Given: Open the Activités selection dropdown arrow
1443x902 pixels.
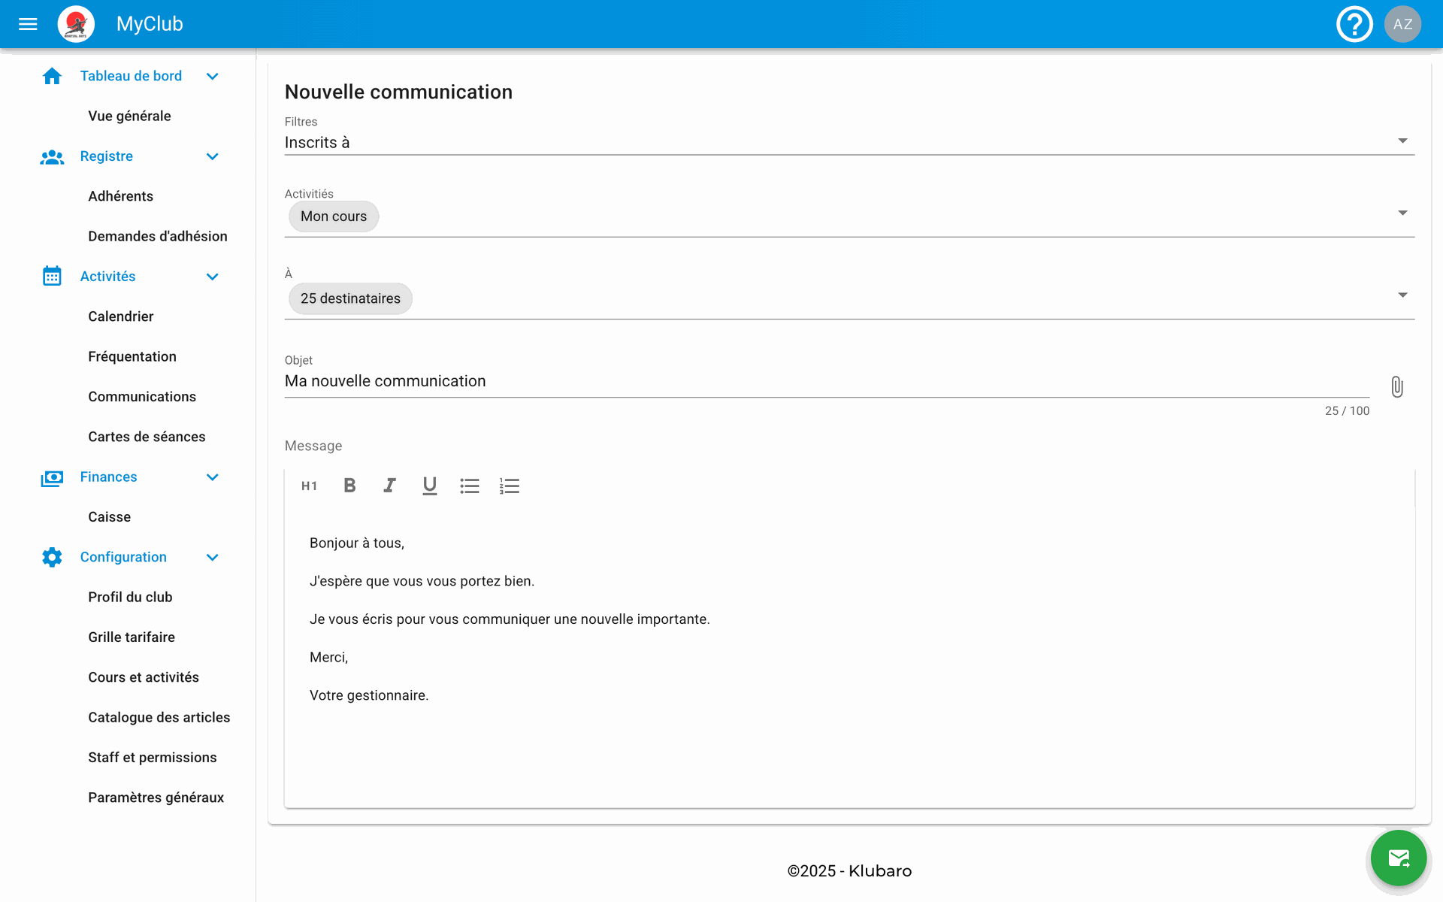Looking at the screenshot, I should click(1402, 213).
